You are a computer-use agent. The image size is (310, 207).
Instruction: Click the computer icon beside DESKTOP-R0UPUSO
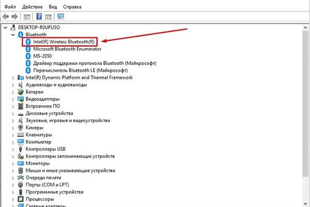pyautogui.click(x=13, y=27)
